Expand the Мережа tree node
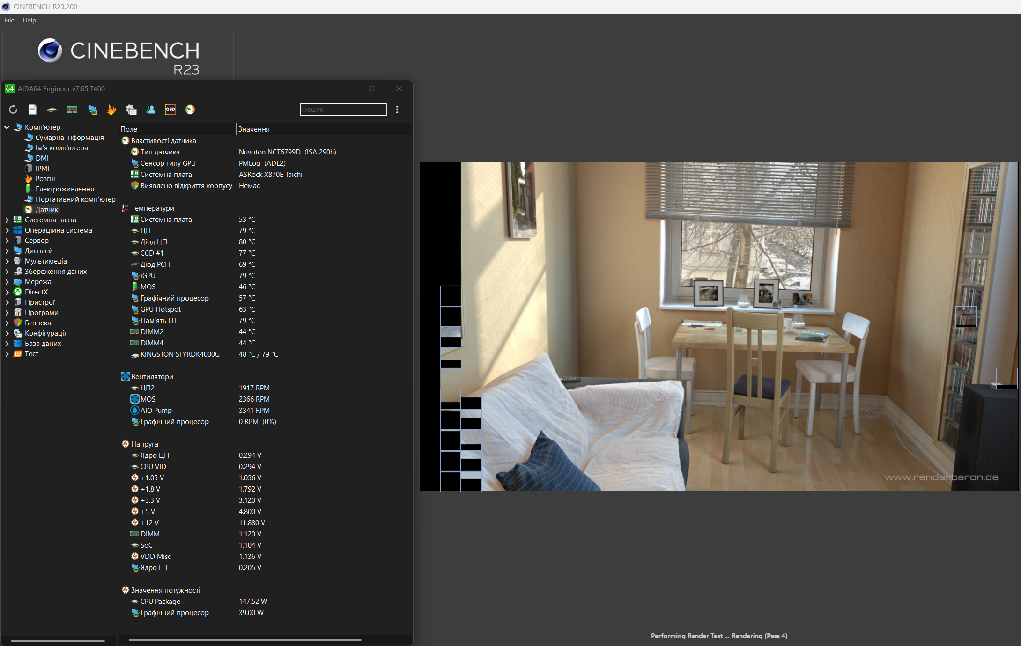The image size is (1021, 646). [7, 282]
